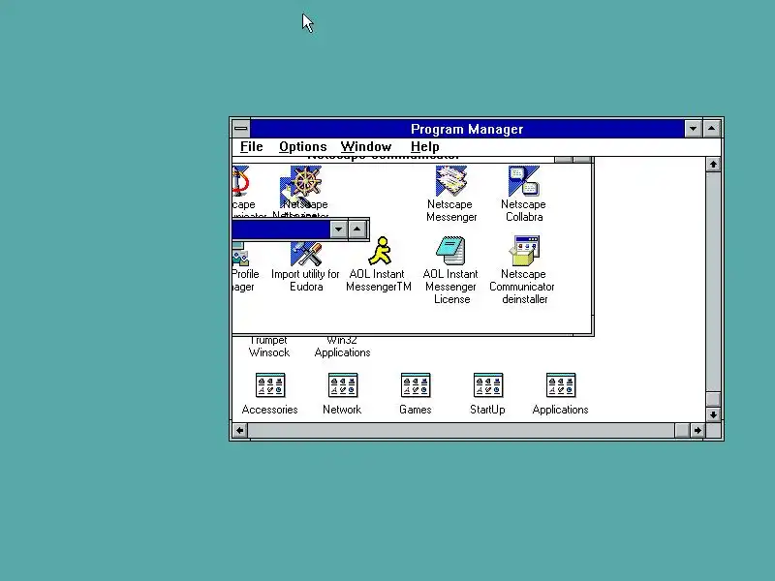
Task: Open the Options menu
Action: [302, 147]
